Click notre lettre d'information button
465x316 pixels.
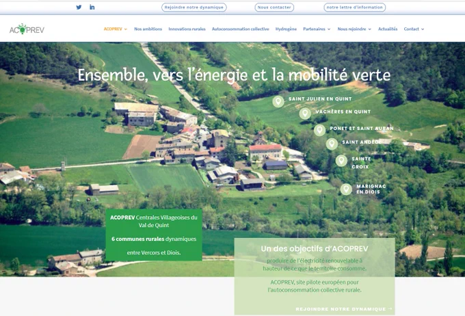tap(355, 8)
